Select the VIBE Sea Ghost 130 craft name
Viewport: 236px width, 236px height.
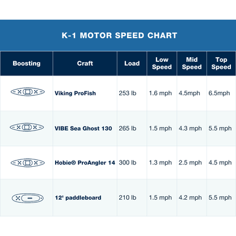[x=83, y=128]
